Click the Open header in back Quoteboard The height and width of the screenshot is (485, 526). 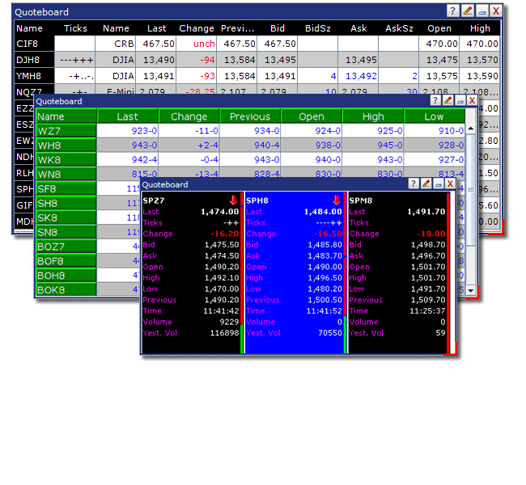[439, 28]
